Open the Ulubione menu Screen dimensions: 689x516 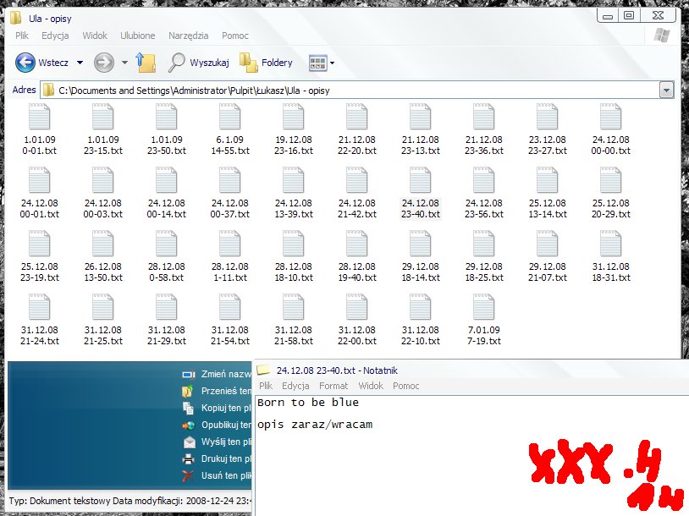[137, 36]
